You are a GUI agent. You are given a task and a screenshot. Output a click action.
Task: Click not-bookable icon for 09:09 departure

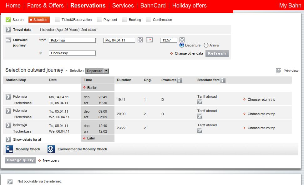click(200, 116)
